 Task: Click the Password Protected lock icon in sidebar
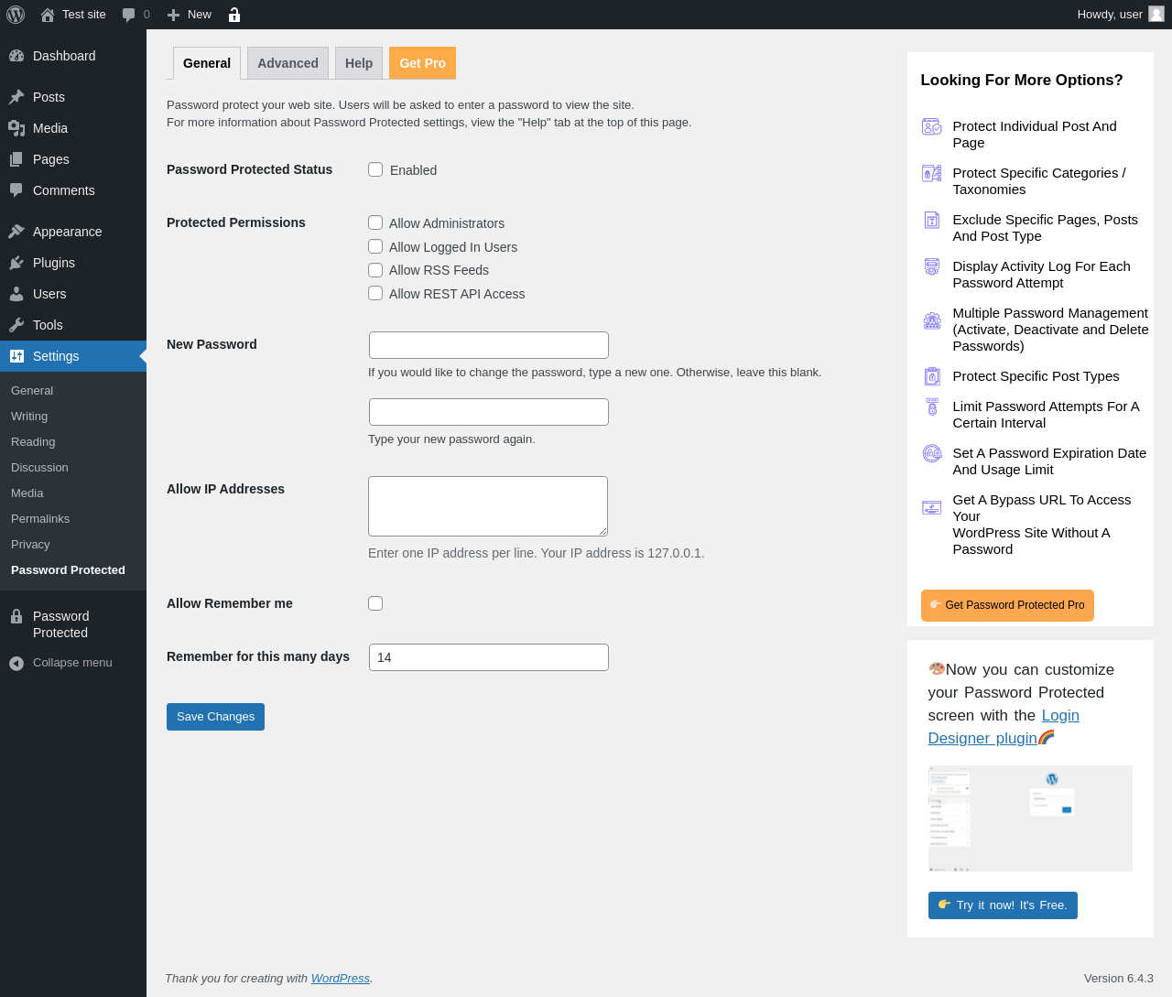click(x=16, y=616)
